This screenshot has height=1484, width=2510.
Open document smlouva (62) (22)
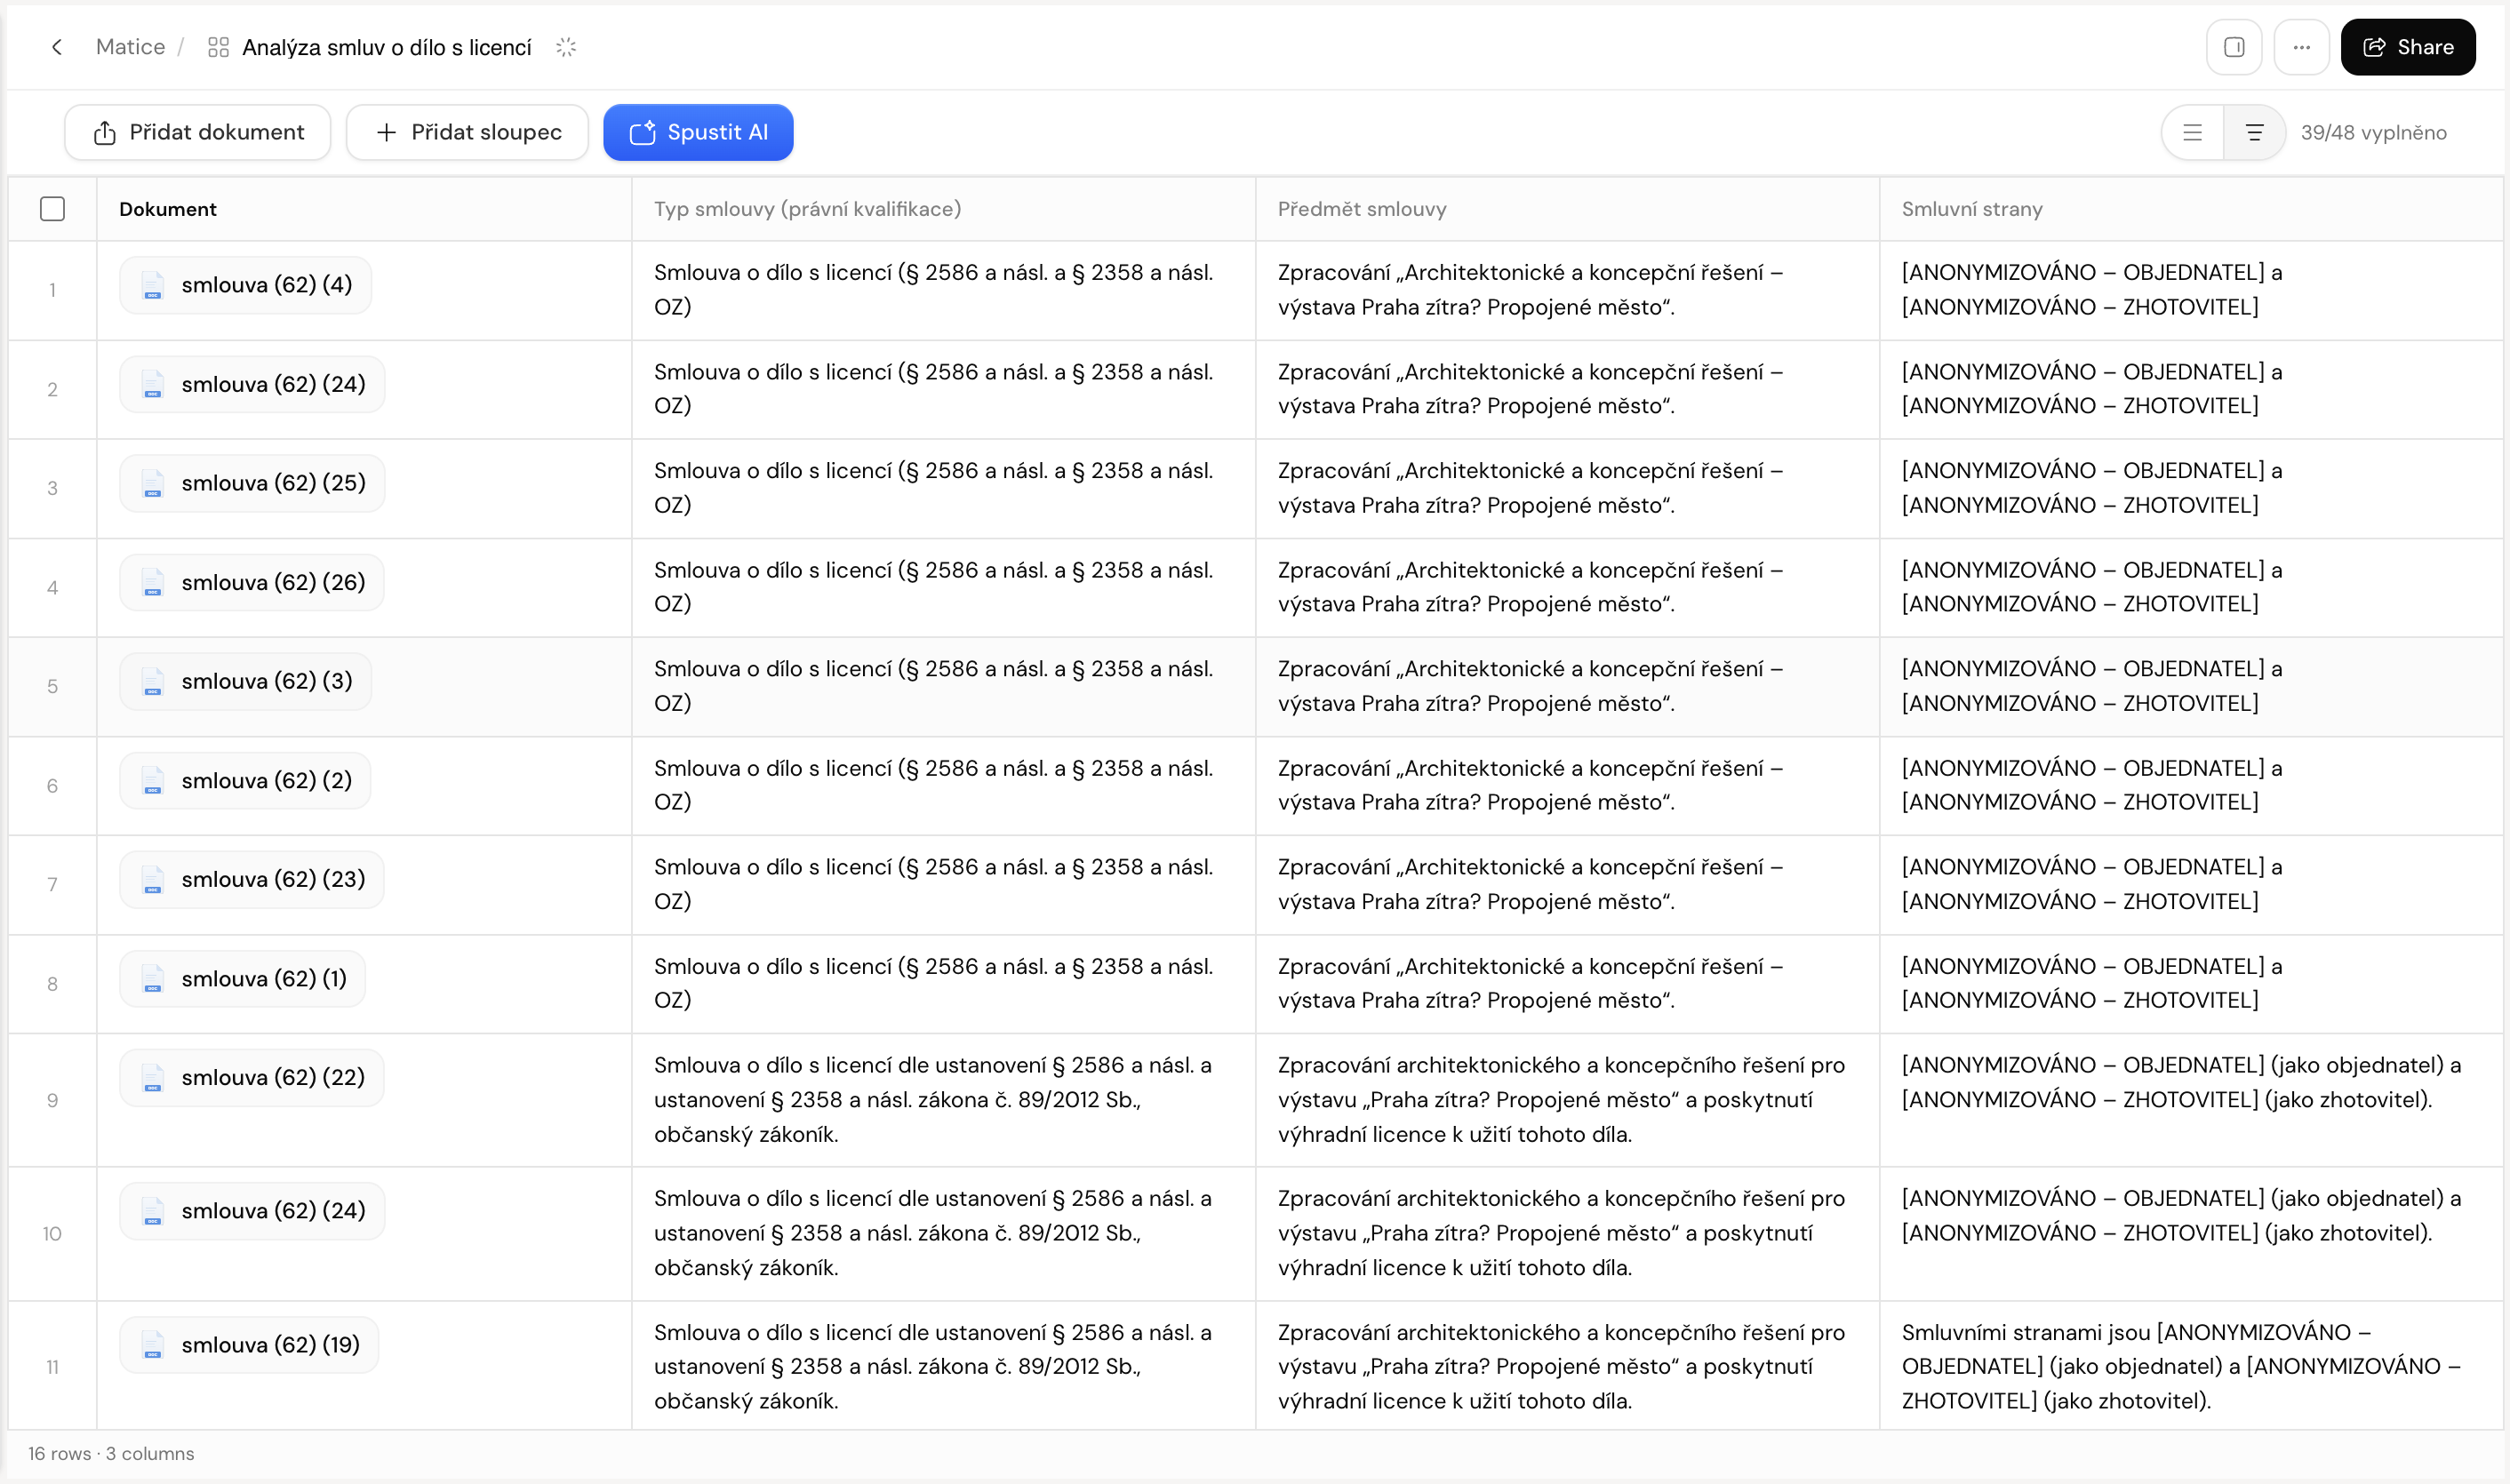coord(252,1077)
